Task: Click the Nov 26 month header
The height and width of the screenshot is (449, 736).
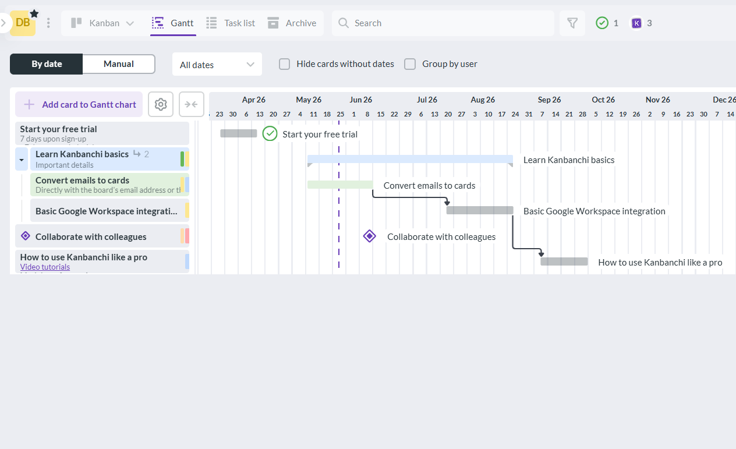Action: click(658, 100)
